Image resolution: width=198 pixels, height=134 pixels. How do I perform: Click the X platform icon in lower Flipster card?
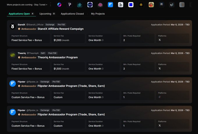click(160, 126)
